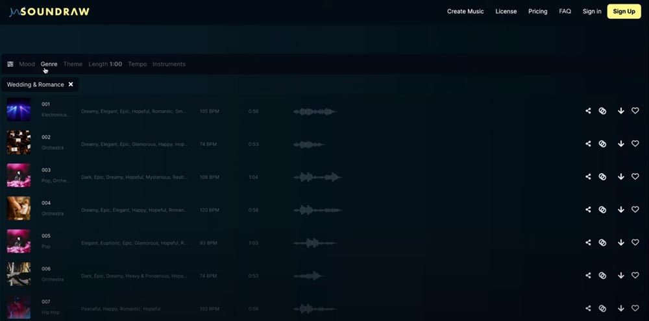Image resolution: width=649 pixels, height=321 pixels.
Task: Play track 002 orchestra thumbnail
Action: pyautogui.click(x=19, y=142)
